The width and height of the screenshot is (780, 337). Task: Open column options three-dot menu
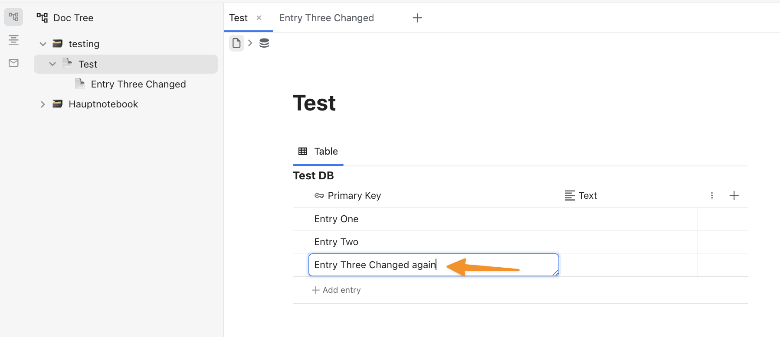tap(712, 196)
